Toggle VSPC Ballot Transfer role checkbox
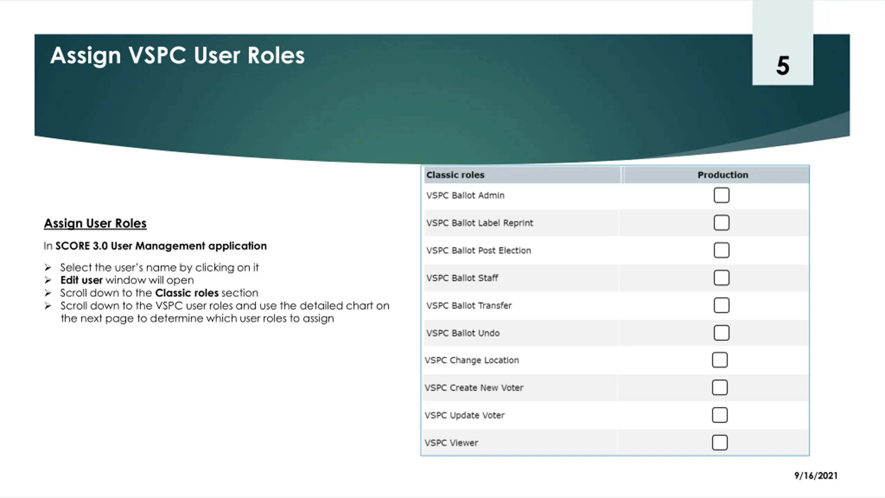Screen dimensions: 885x498 (x=721, y=305)
